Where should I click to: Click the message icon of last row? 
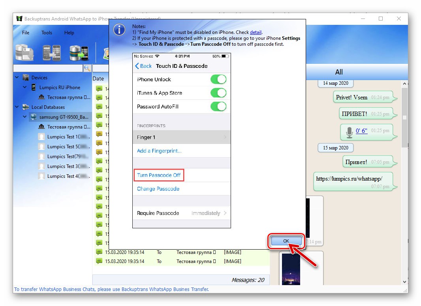point(99,261)
